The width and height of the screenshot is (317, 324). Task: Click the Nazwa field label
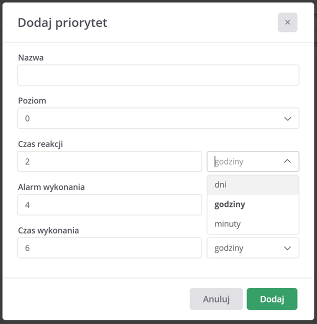click(x=31, y=57)
